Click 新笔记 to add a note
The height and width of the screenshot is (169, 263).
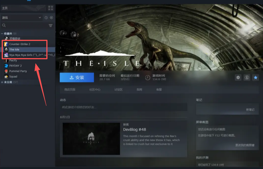tap(250, 110)
